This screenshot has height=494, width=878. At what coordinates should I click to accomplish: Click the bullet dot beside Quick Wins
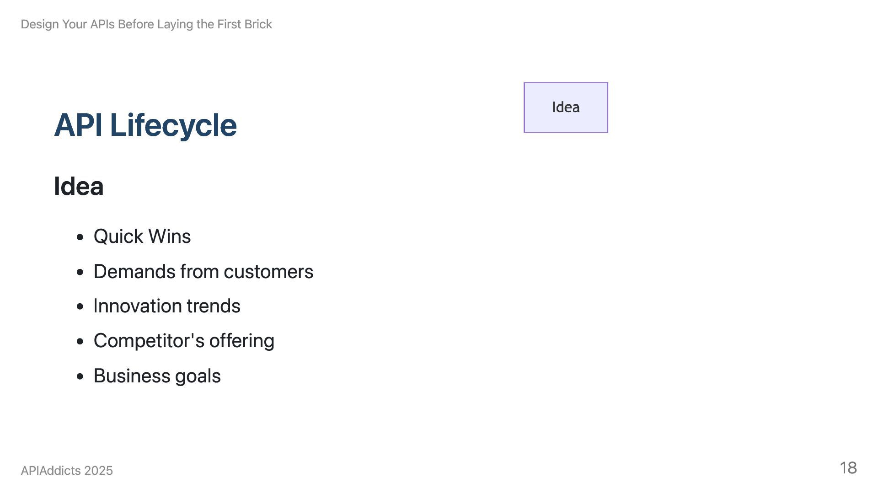pyautogui.click(x=80, y=237)
